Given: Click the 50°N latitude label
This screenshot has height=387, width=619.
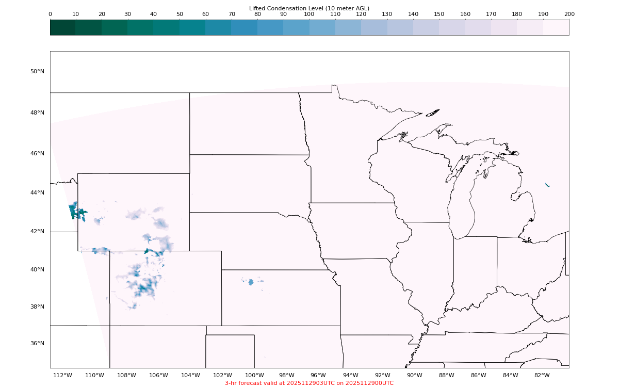Looking at the screenshot, I should point(37,71).
